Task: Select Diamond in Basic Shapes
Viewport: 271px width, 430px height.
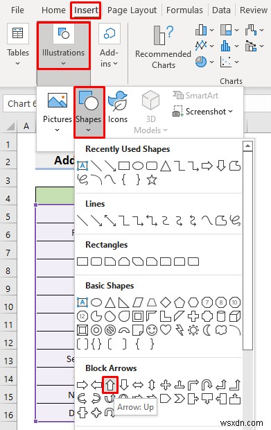Action: pyautogui.click(x=166, y=302)
